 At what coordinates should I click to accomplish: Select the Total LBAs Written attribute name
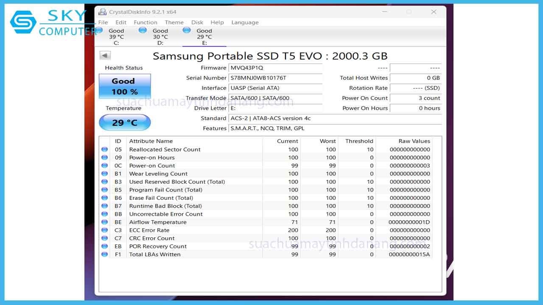click(155, 254)
